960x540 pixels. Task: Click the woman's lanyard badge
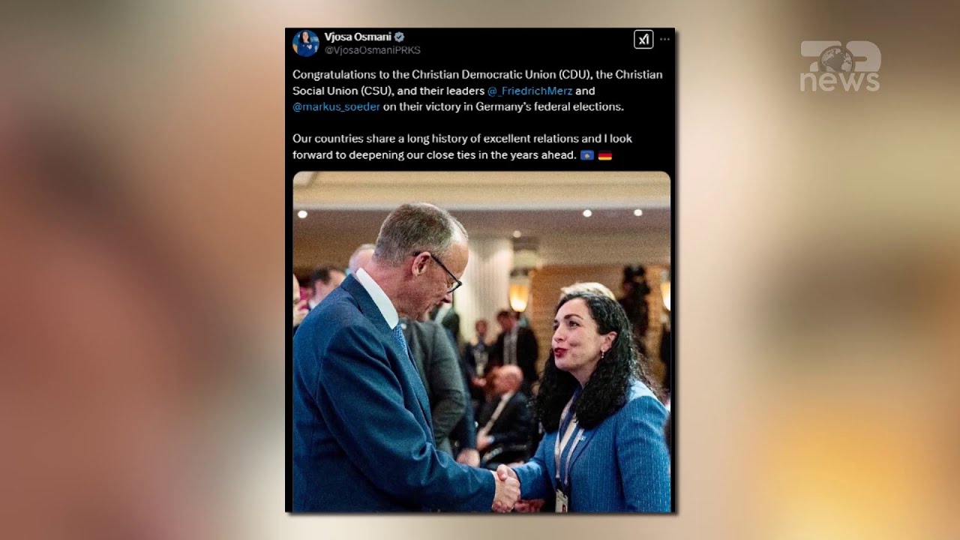[x=561, y=499]
